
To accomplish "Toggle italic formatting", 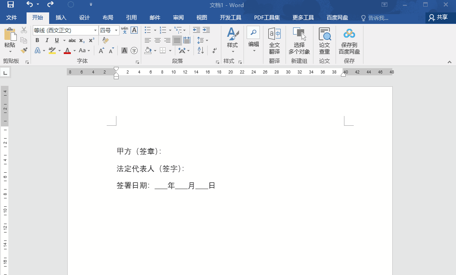I will point(47,40).
